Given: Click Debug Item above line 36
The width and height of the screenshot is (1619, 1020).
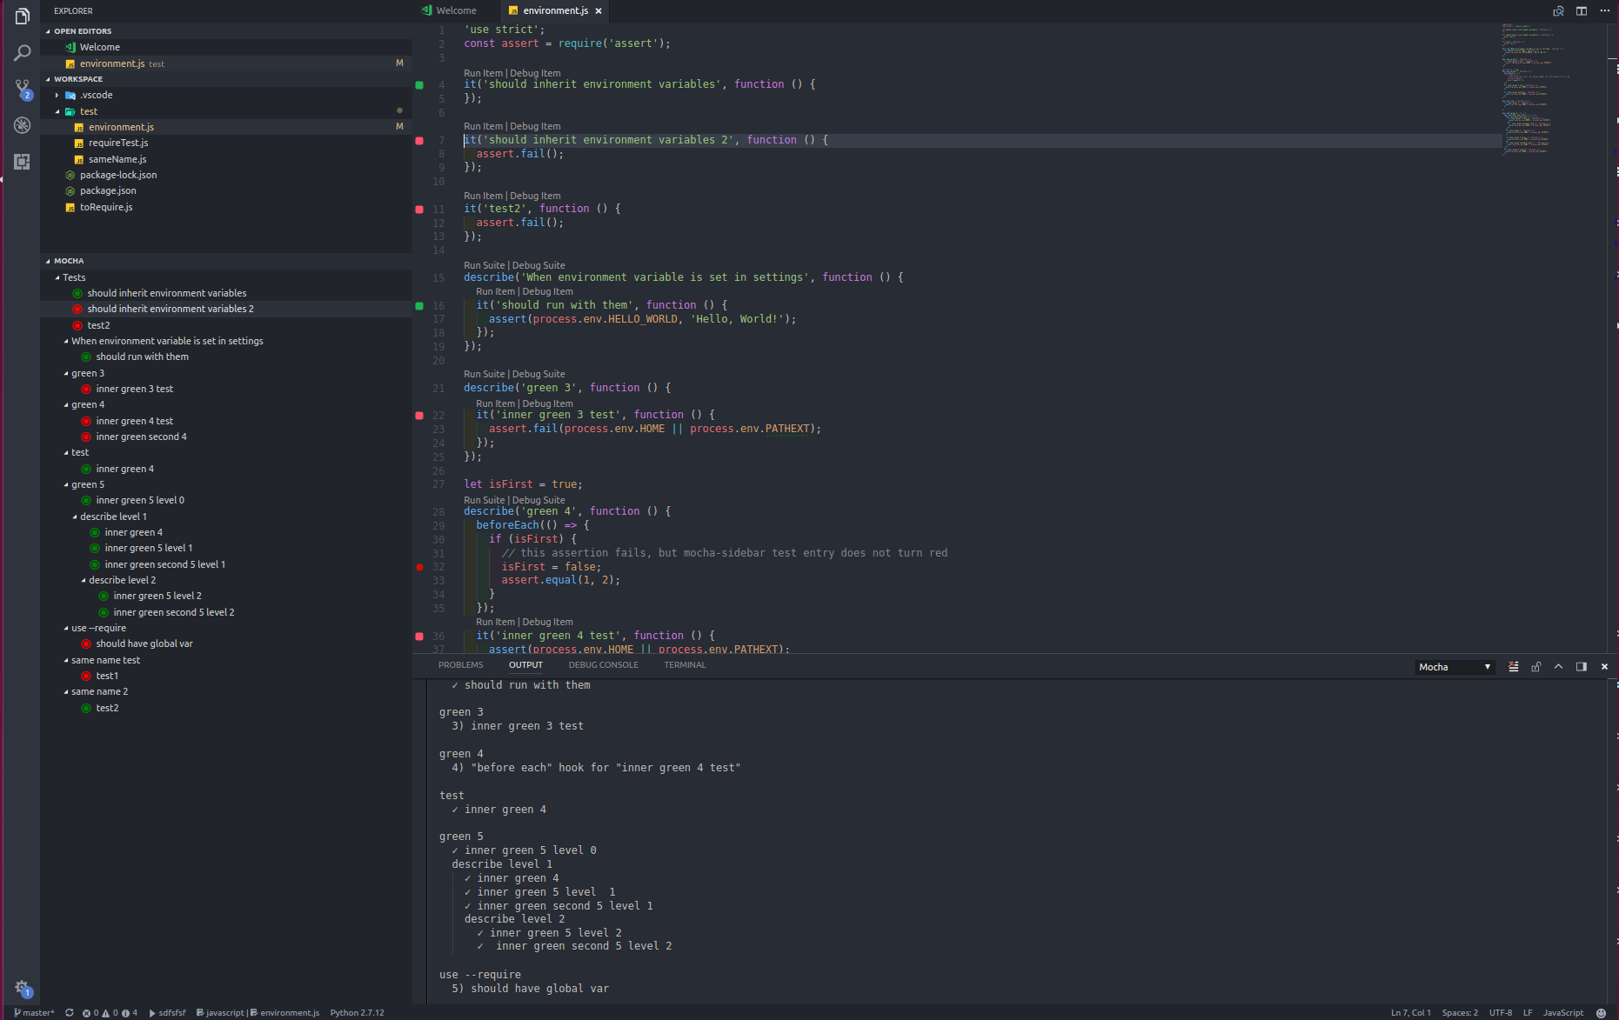Looking at the screenshot, I should pyautogui.click(x=547, y=623).
